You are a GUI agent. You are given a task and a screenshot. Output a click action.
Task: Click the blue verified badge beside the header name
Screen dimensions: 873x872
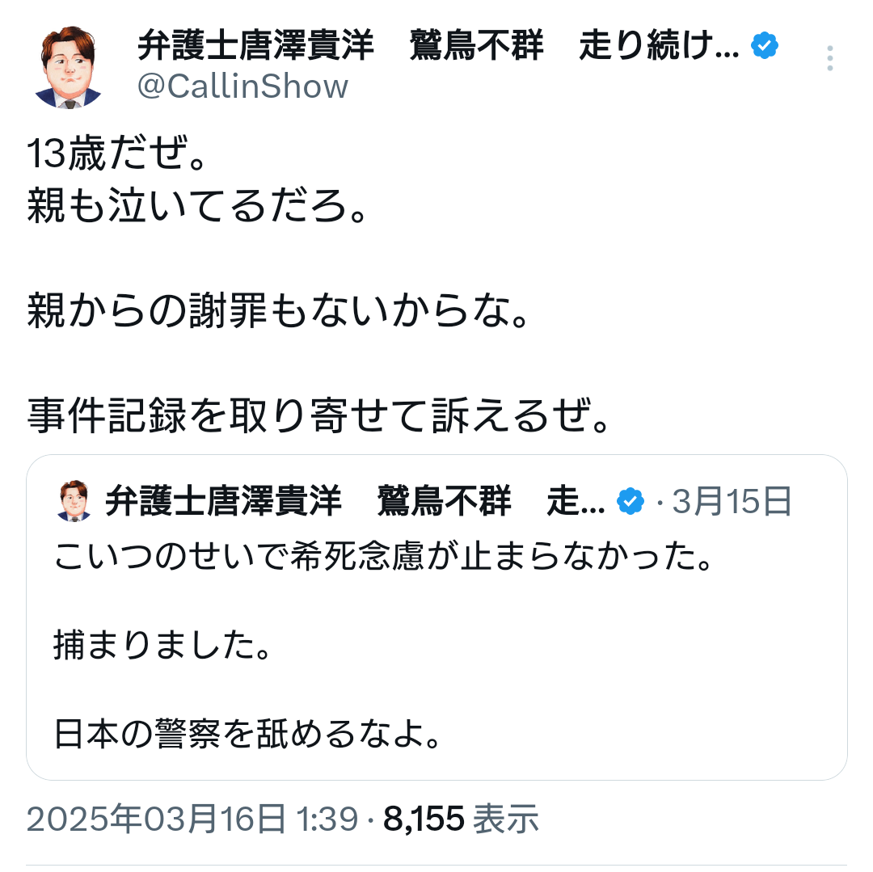coord(764,47)
